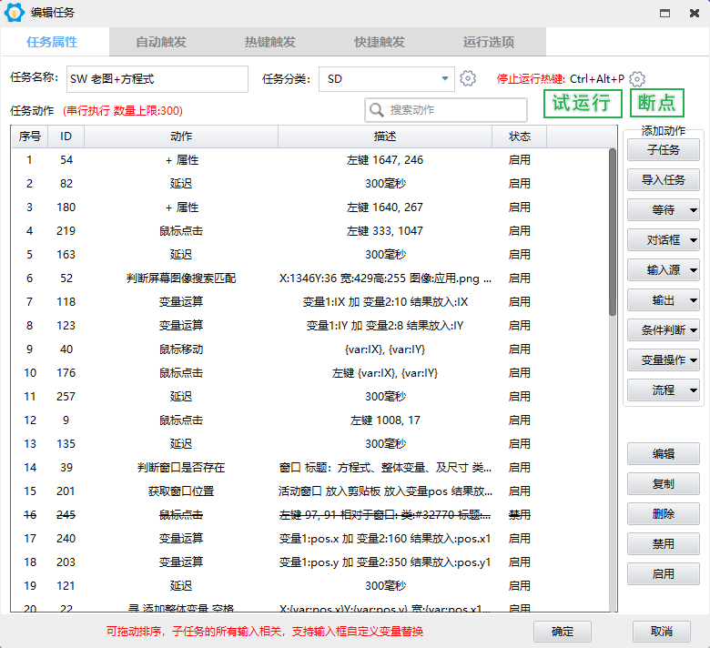710x648 pixels.
Task: Click the 试运行 button
Action: [583, 103]
